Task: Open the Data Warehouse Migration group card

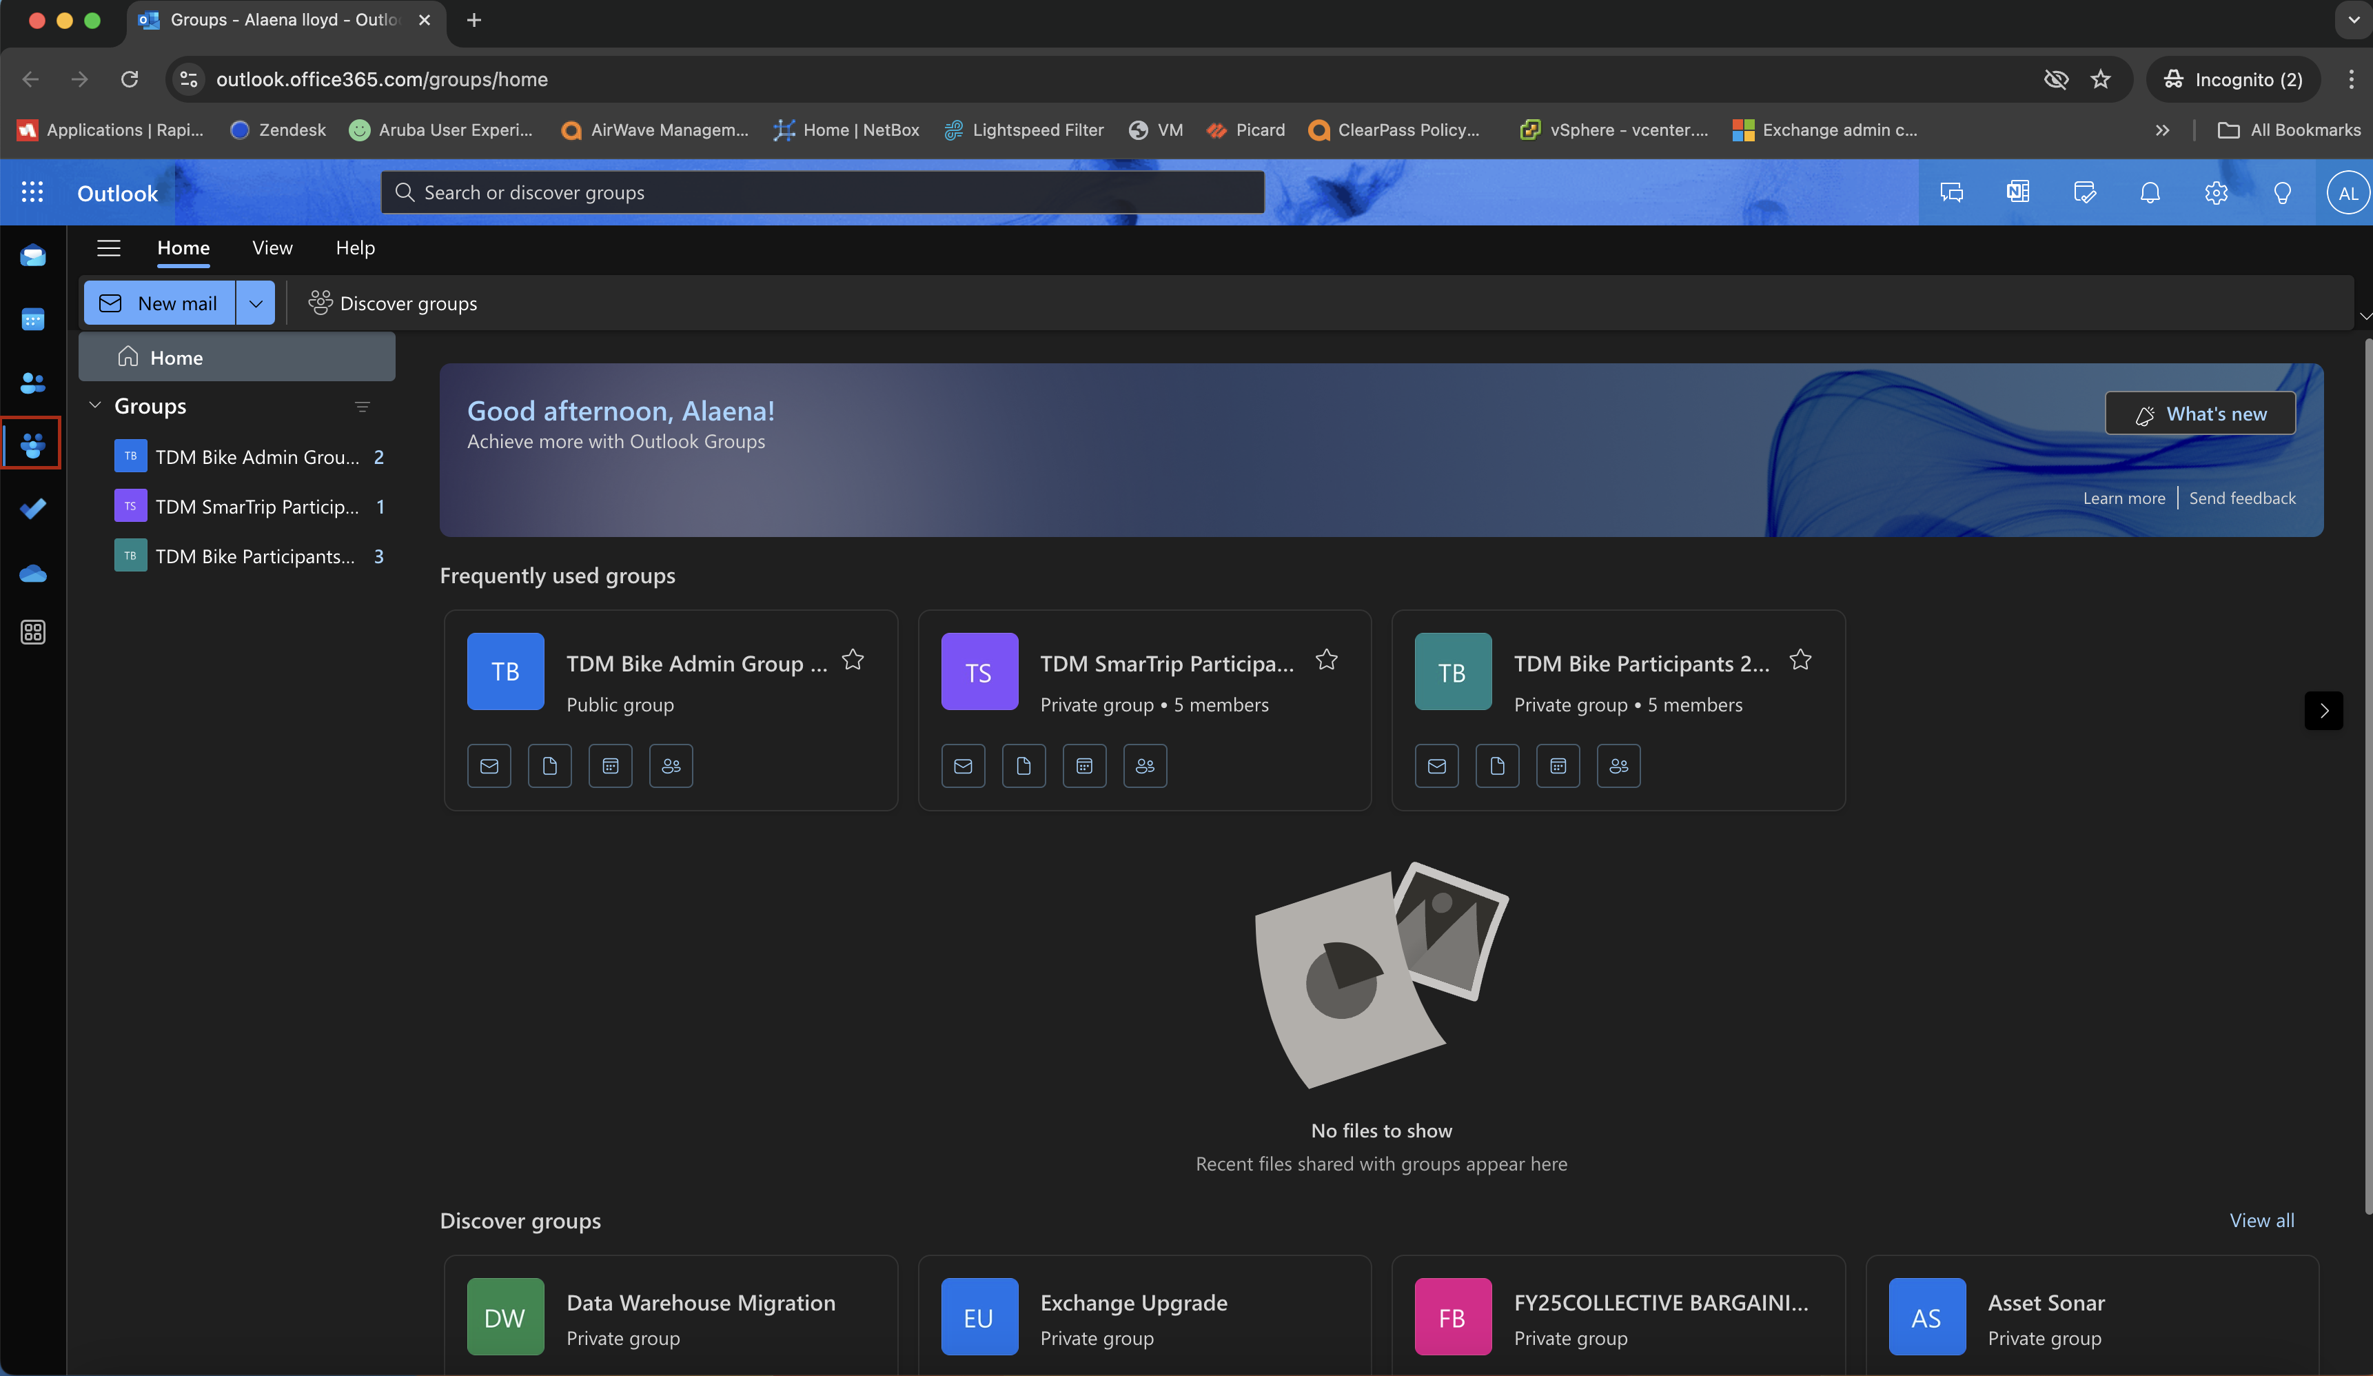Action: coord(671,1316)
